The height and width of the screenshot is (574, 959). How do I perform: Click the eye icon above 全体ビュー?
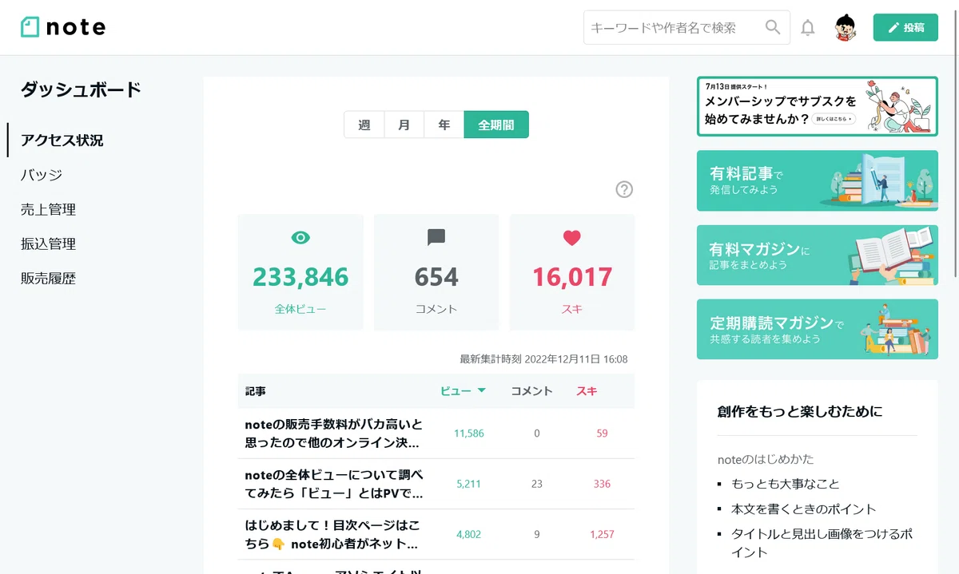(x=300, y=237)
